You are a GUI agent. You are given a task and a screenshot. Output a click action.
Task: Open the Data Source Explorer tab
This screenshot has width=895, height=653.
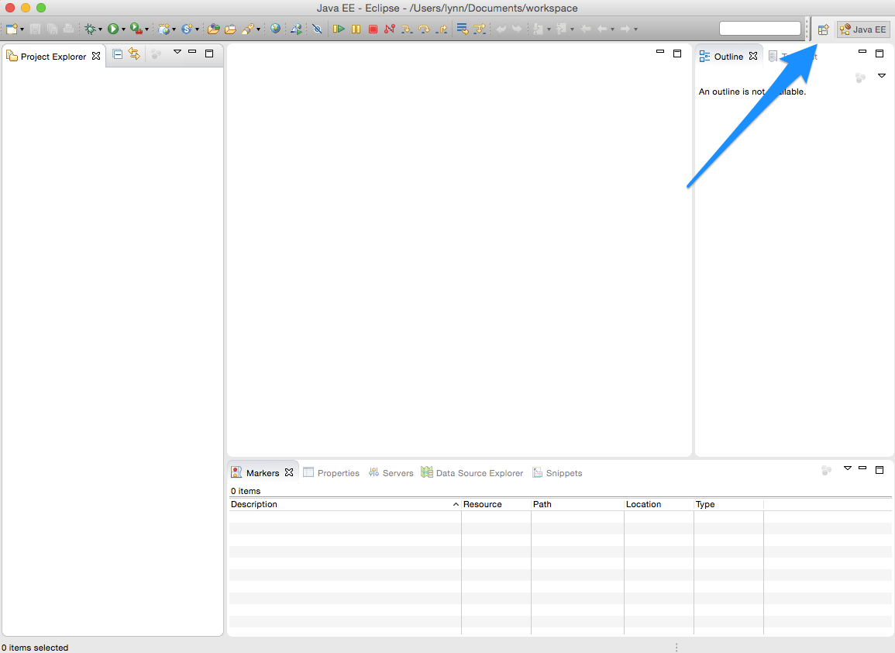coord(472,472)
